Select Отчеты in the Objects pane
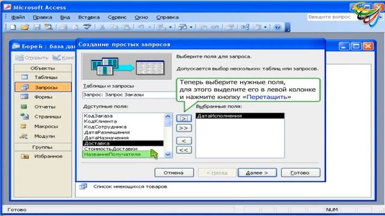385x216 pixels. click(x=43, y=107)
